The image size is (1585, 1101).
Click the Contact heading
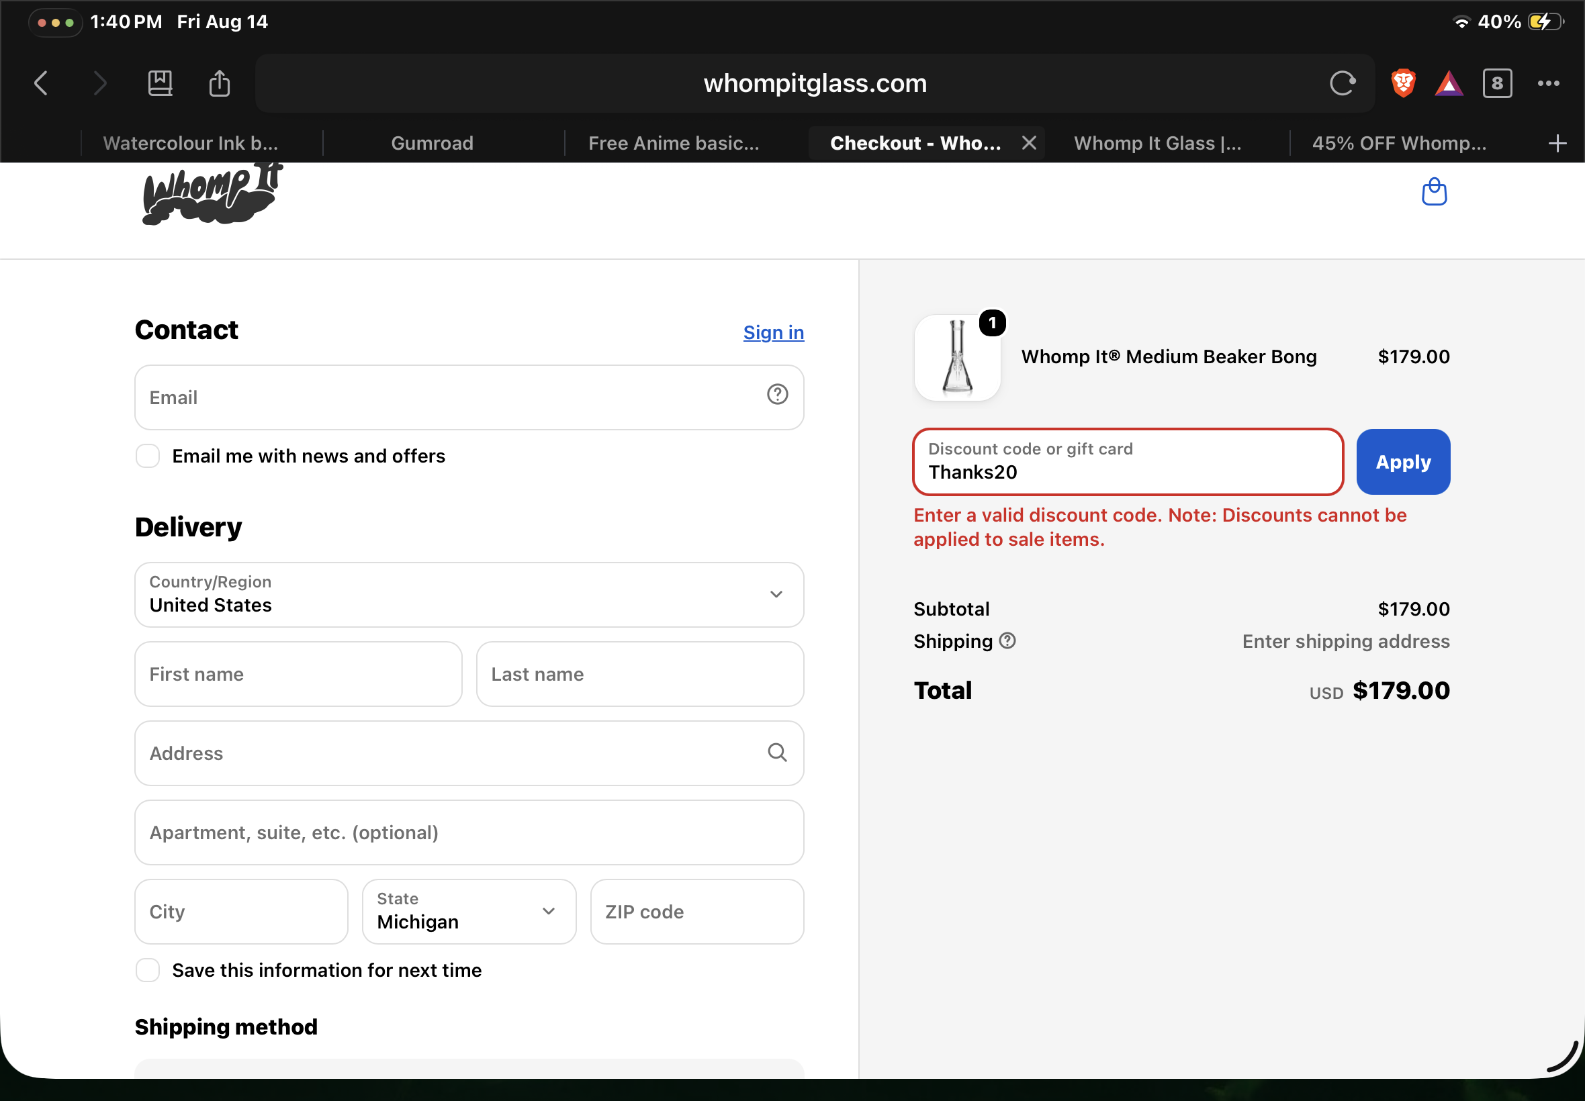pyautogui.click(x=186, y=330)
